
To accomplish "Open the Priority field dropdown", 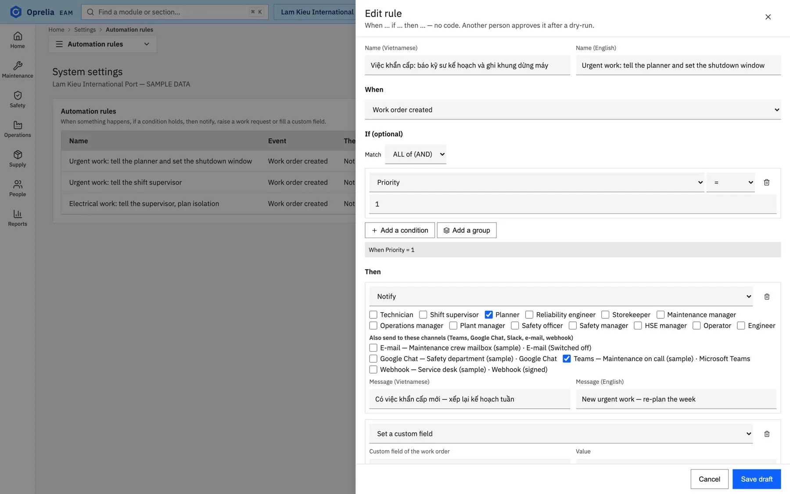I will pyautogui.click(x=537, y=182).
